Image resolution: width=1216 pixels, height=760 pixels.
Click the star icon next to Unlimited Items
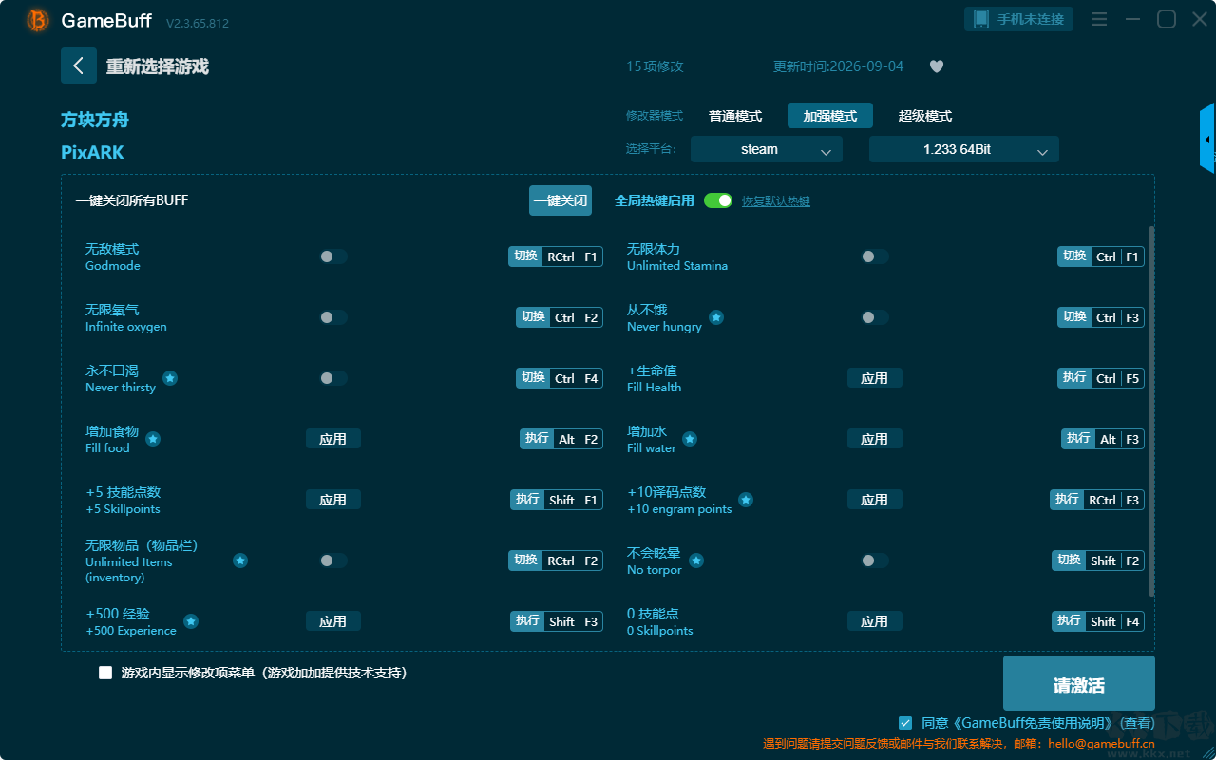[240, 560]
